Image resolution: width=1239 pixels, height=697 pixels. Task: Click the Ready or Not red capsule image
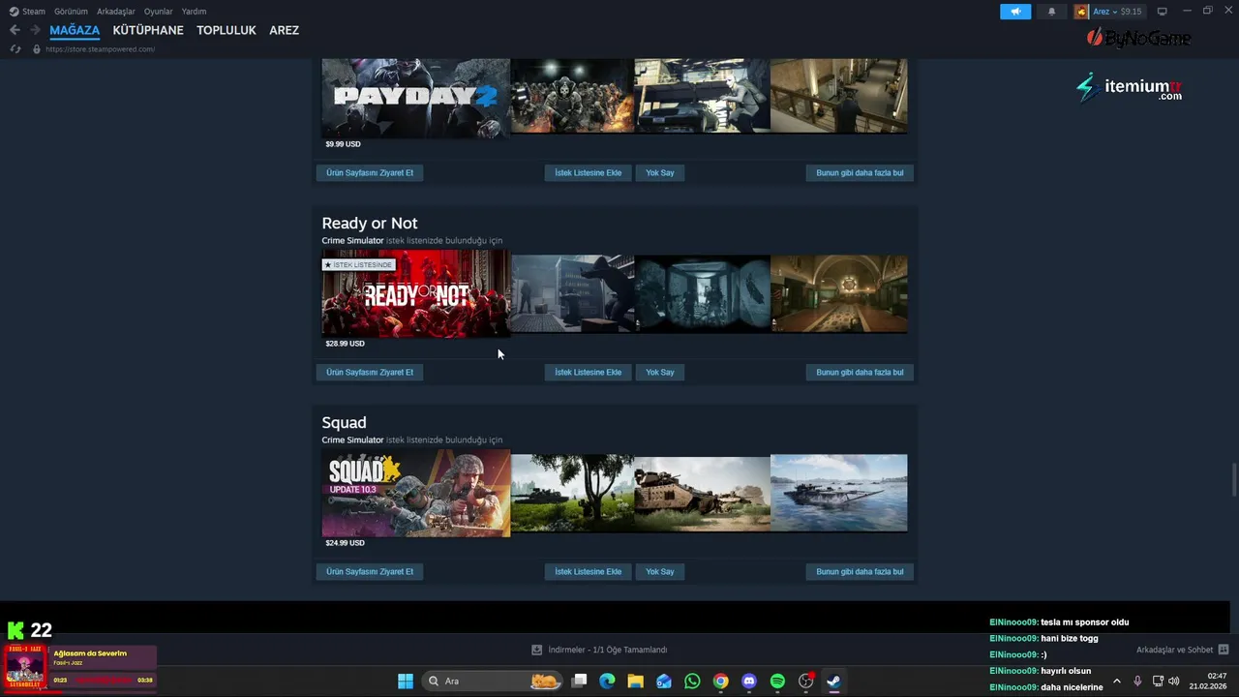click(x=415, y=294)
